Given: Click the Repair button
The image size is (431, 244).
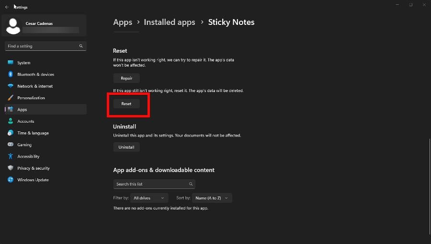Looking at the screenshot, I should point(126,79).
